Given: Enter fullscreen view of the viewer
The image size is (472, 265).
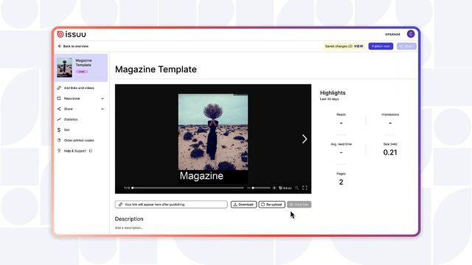Looking at the screenshot, I should point(305,188).
